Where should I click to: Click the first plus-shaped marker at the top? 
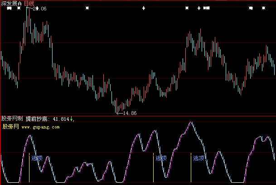(x=144, y=8)
